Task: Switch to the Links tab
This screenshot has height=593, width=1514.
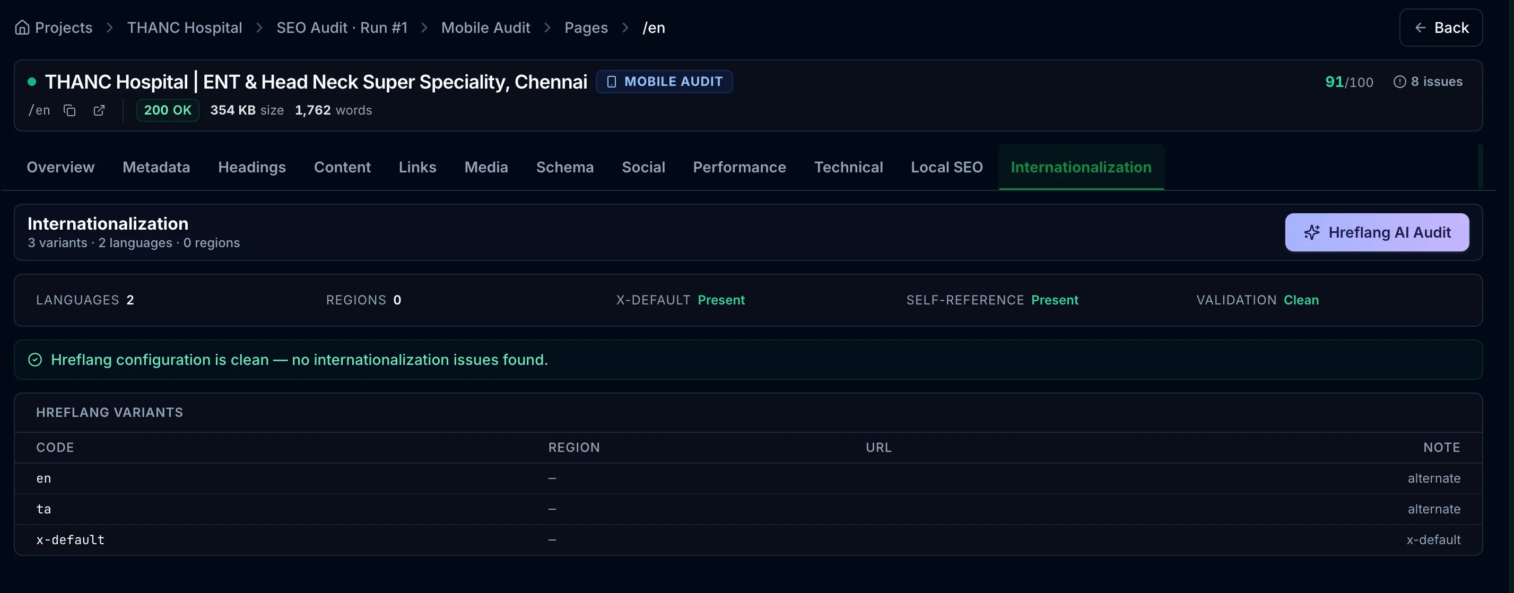Action: (x=417, y=168)
